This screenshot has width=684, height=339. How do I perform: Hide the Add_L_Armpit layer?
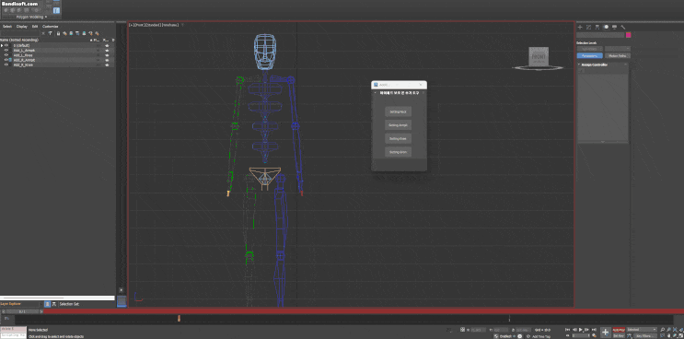6,50
